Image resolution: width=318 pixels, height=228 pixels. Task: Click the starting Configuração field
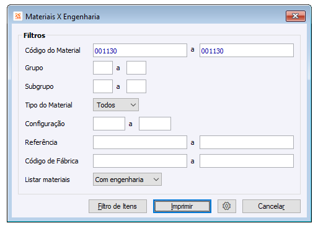(109, 124)
